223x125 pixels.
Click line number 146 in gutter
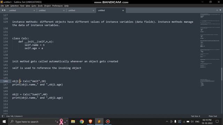6,81
